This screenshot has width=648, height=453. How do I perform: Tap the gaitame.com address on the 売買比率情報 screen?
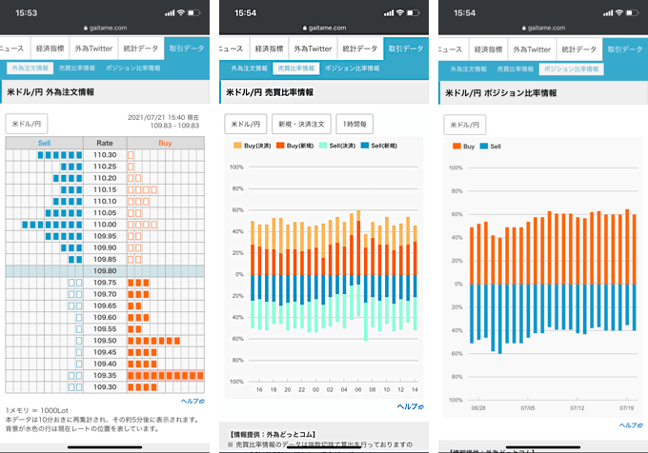(x=327, y=28)
